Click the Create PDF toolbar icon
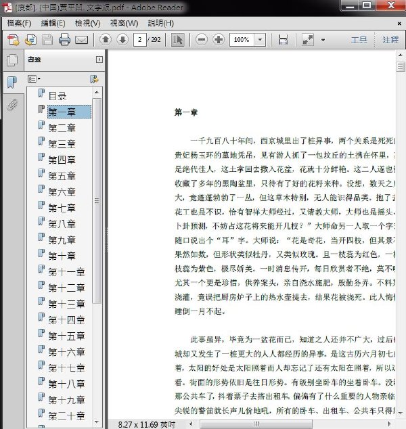The height and width of the screenshot is (429, 406). pyautogui.click(x=13, y=40)
